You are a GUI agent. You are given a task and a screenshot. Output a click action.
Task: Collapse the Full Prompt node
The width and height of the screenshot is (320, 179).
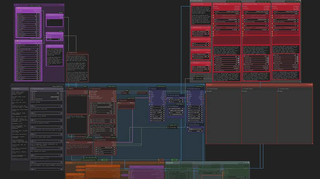67,140
